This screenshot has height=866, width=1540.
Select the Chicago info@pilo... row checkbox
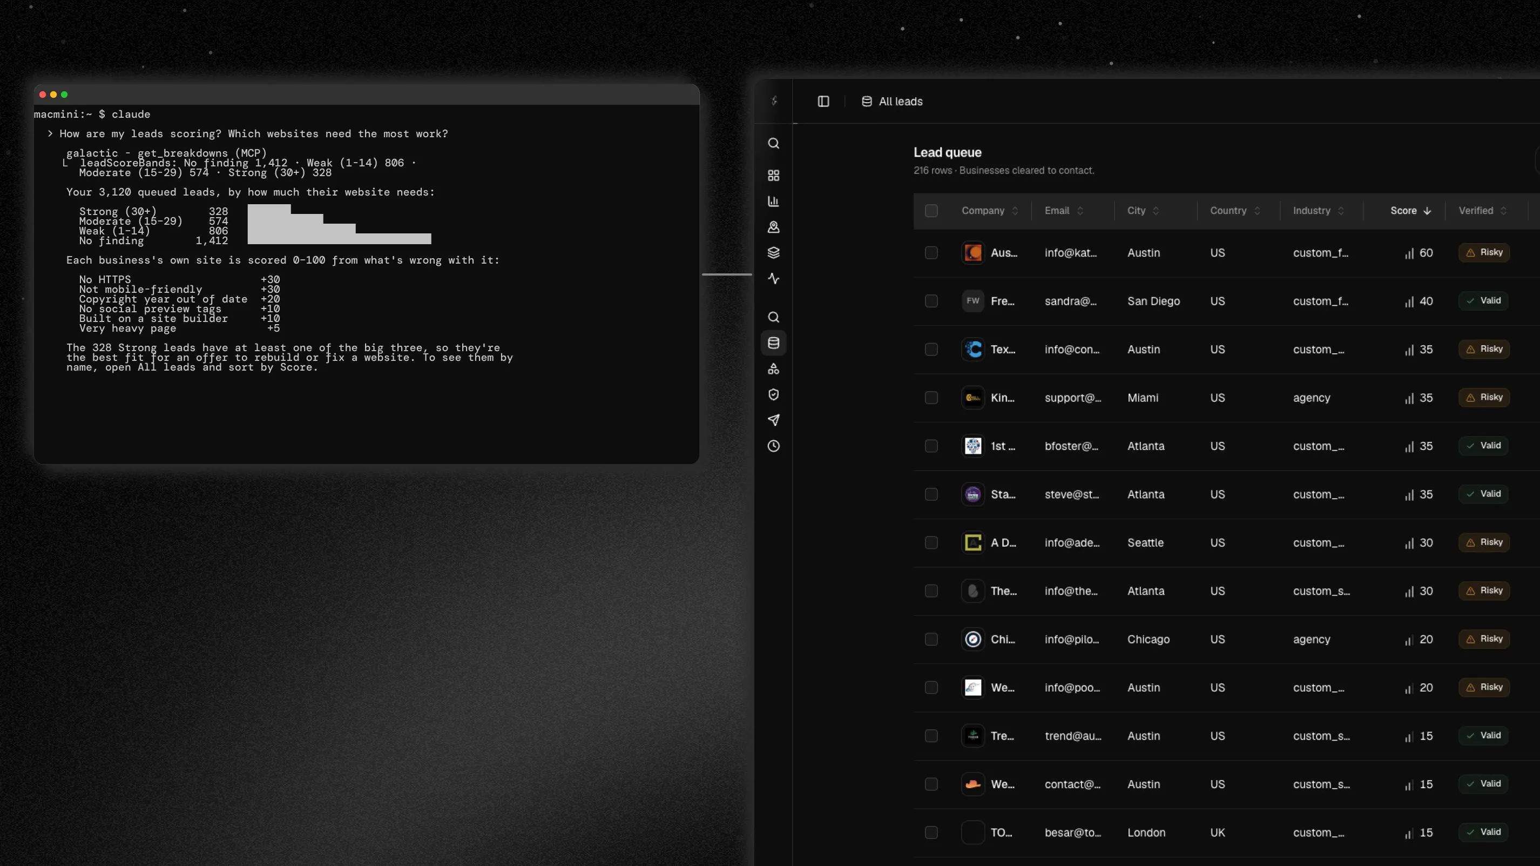[x=931, y=639]
